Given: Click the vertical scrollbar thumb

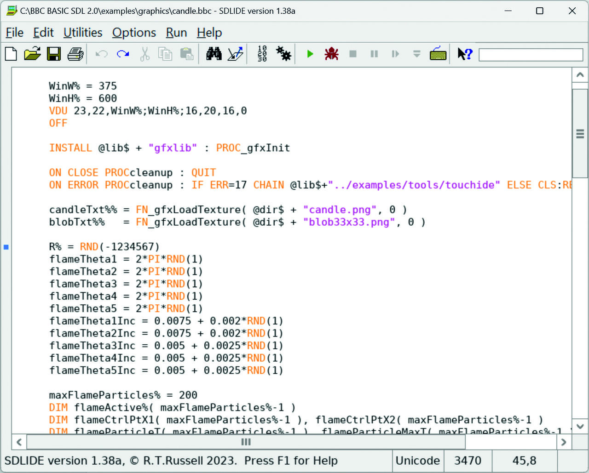Looking at the screenshot, I should tap(580, 133).
